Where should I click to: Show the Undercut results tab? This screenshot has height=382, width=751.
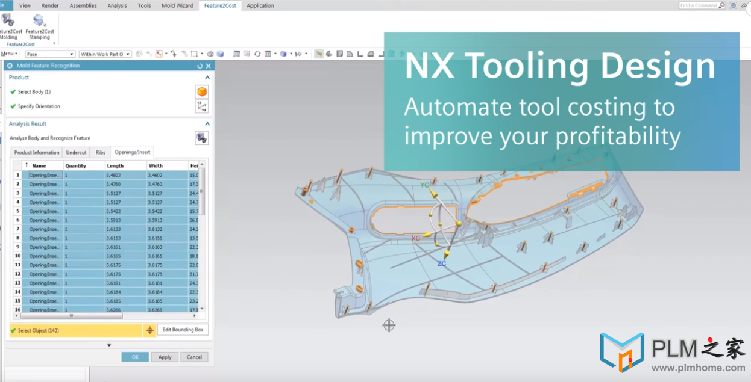(76, 153)
